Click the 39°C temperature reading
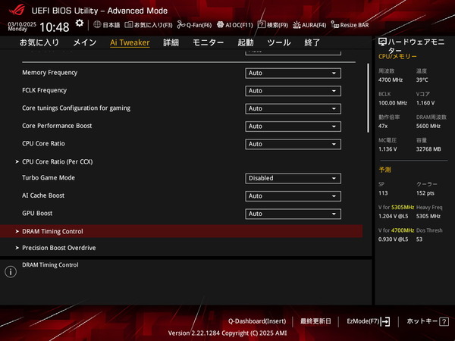Image resolution: width=455 pixels, height=341 pixels. pos(422,80)
